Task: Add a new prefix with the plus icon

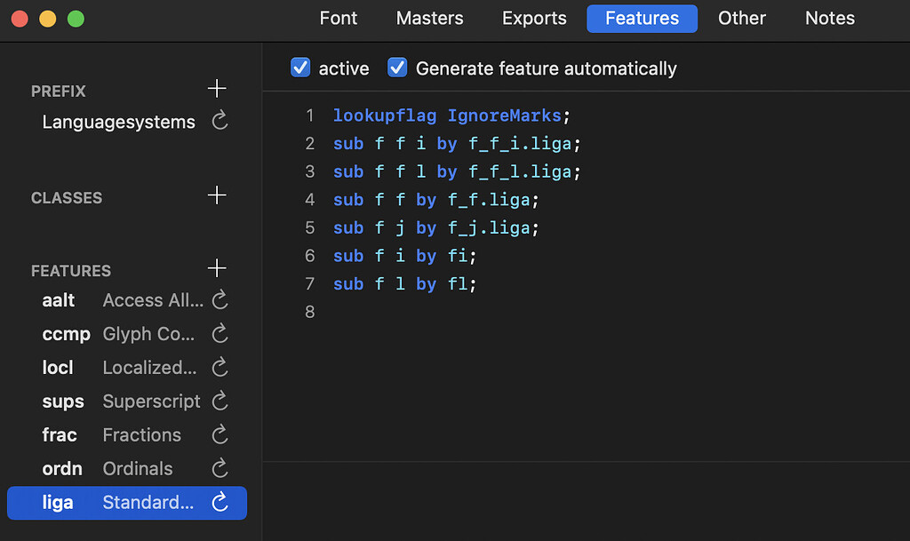Action: pyautogui.click(x=217, y=89)
